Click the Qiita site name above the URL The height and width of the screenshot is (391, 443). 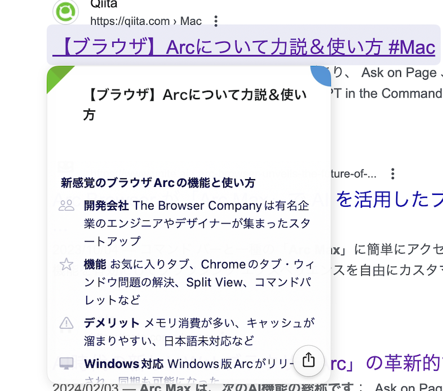point(104,4)
